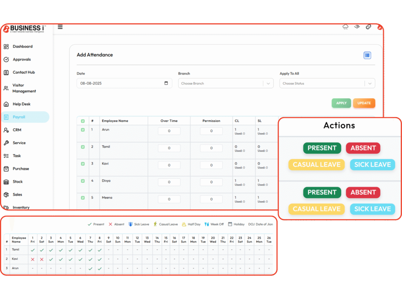Click the weather cloud icon in header
Image resolution: width=402 pixels, height=299 pixels.
pos(345,27)
